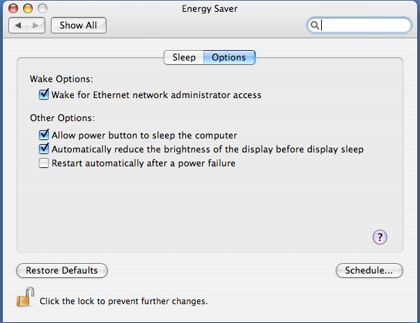Switch to the Sleep tab

pyautogui.click(x=184, y=57)
